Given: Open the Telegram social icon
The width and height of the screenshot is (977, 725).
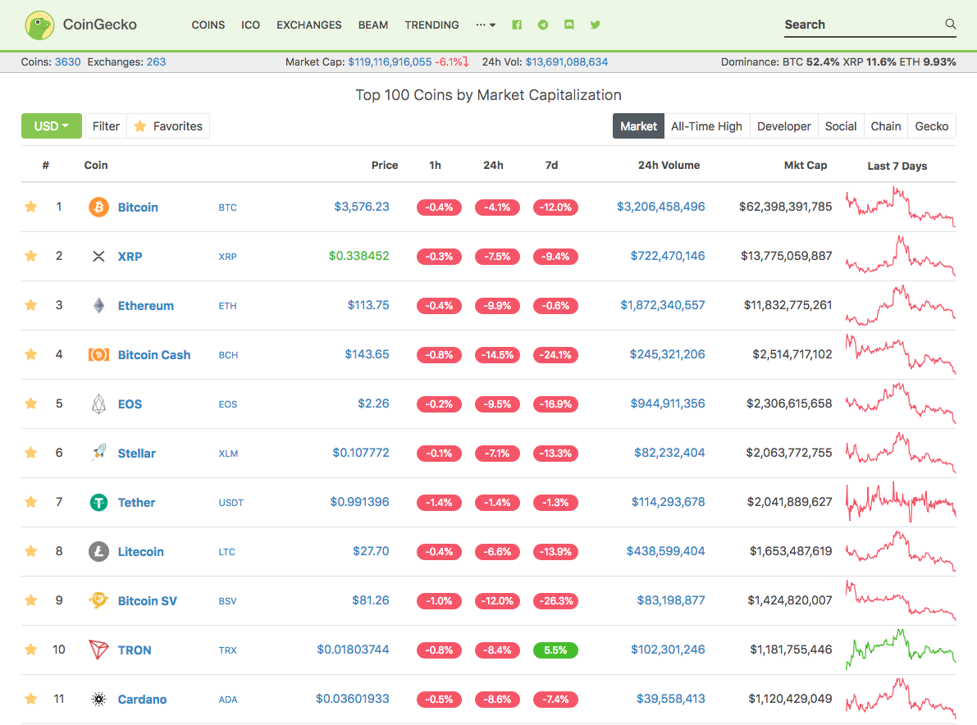Looking at the screenshot, I should pyautogui.click(x=543, y=25).
